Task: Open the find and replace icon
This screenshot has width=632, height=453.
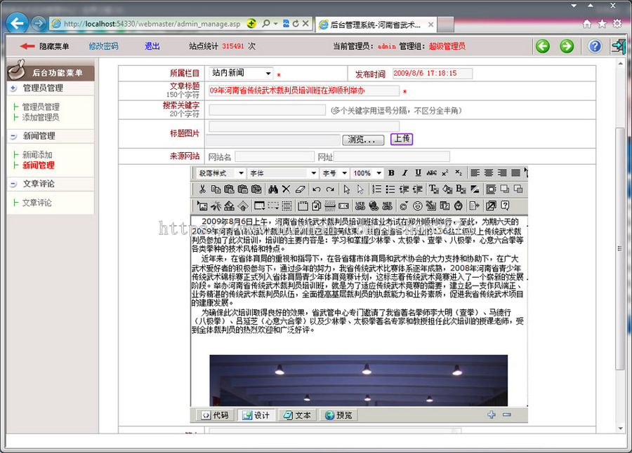Action: pos(273,189)
